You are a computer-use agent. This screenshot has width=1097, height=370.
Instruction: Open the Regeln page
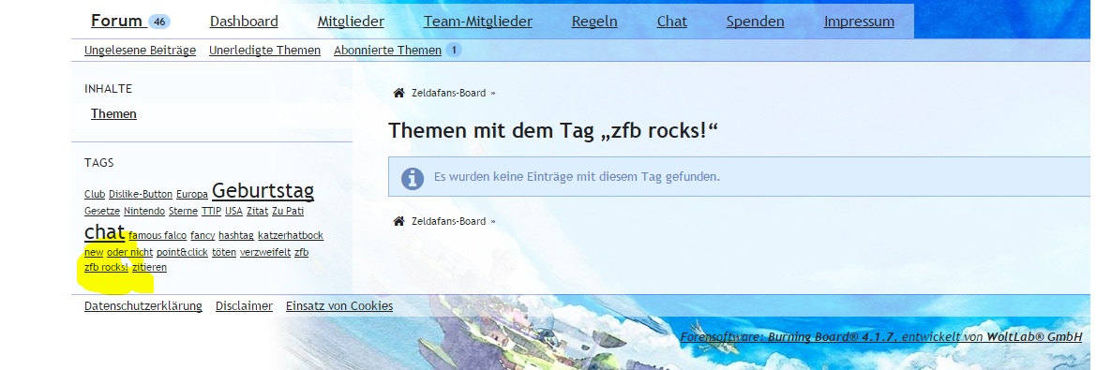pos(594,22)
